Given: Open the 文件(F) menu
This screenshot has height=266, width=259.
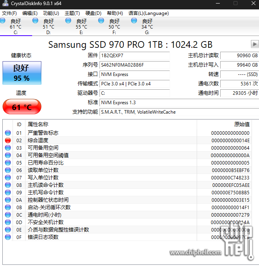Looking at the screenshot, I should point(9,13).
